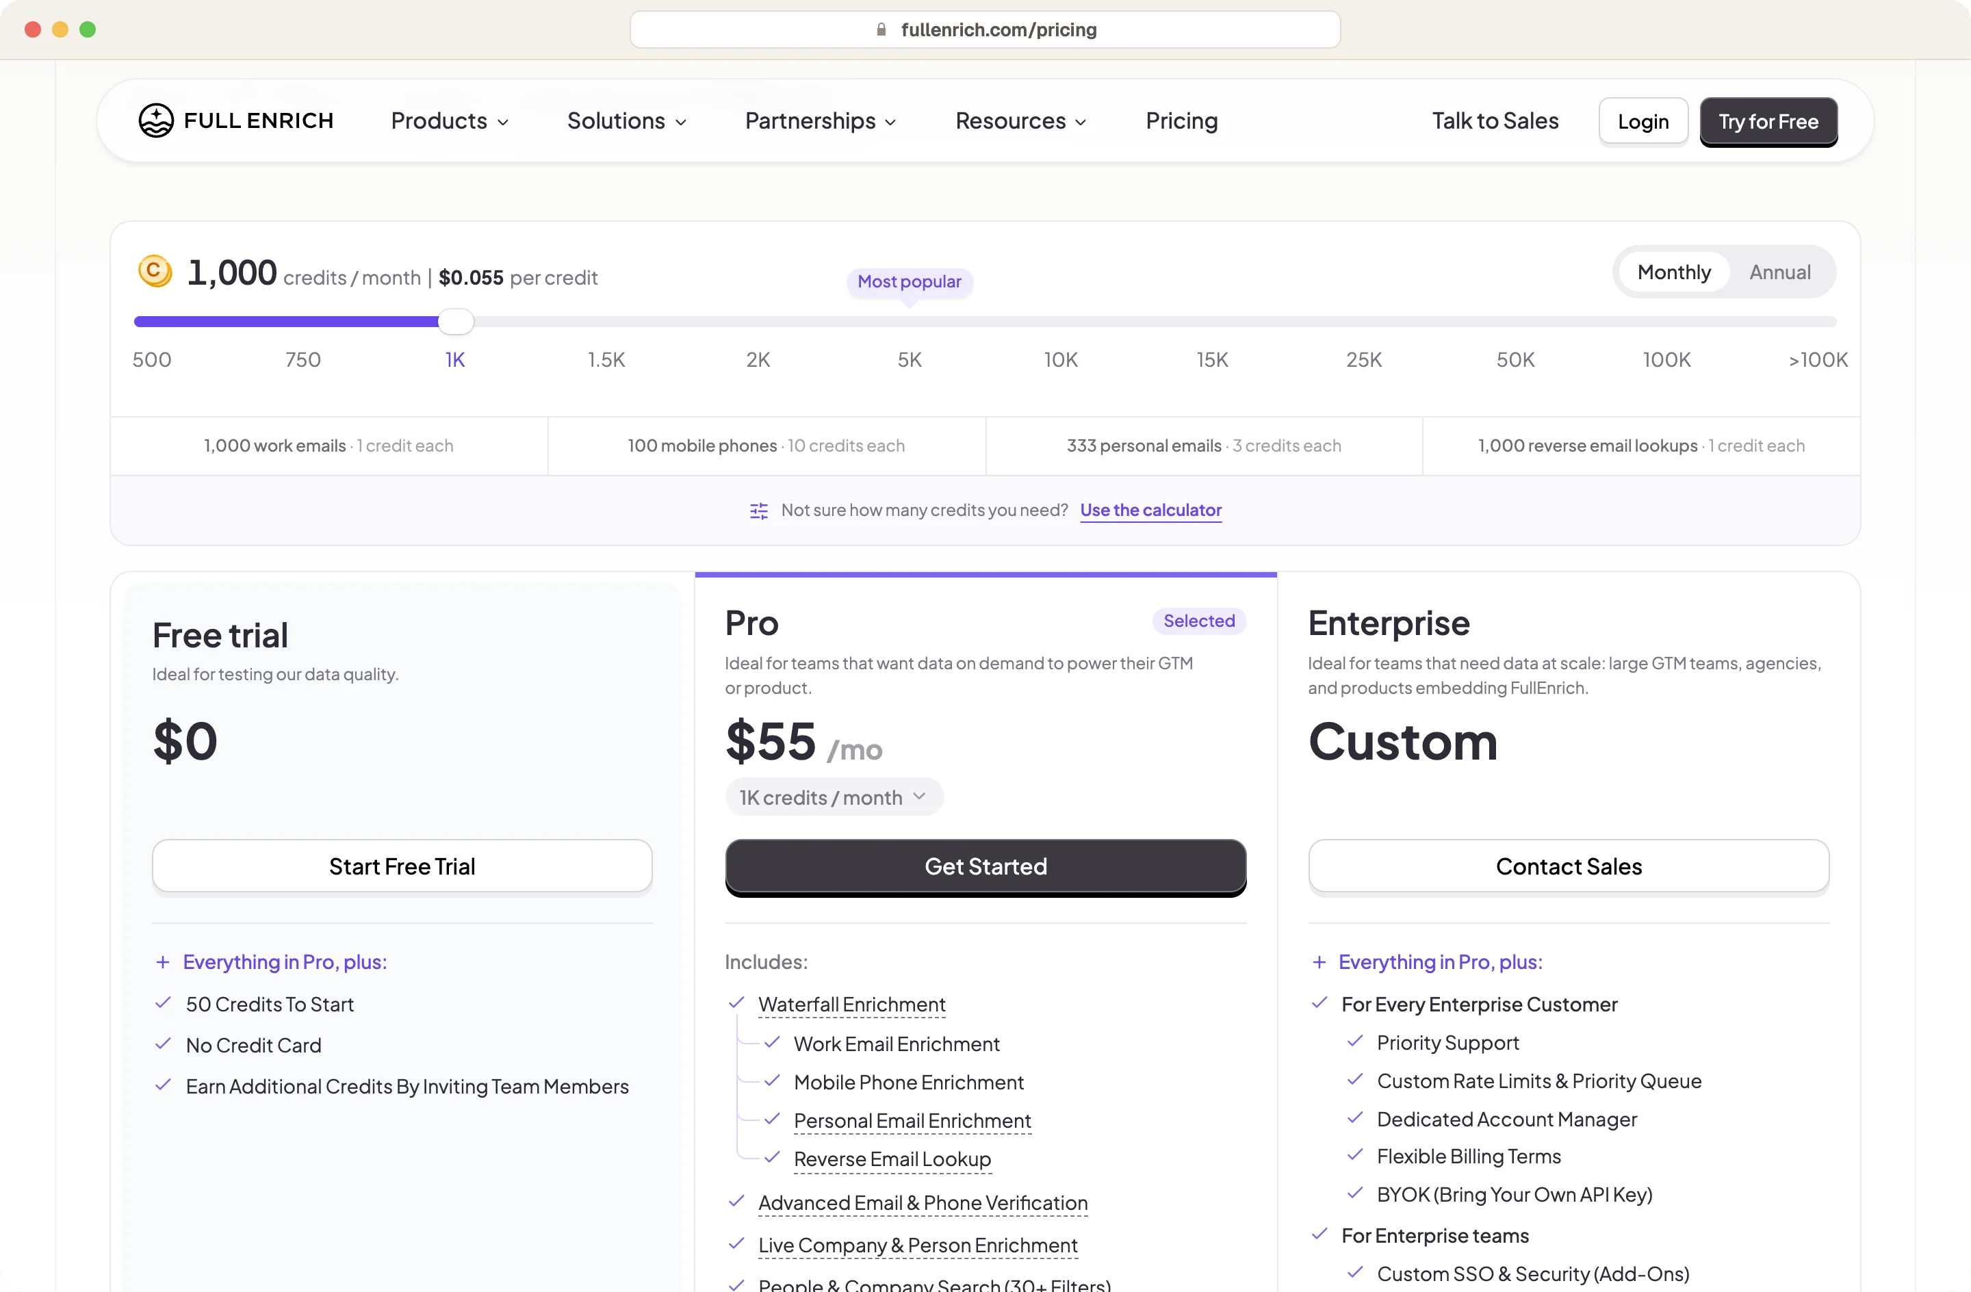Click checkmark beside For Every Enterprise Customer
The image size is (1971, 1292).
pos(1319,1003)
